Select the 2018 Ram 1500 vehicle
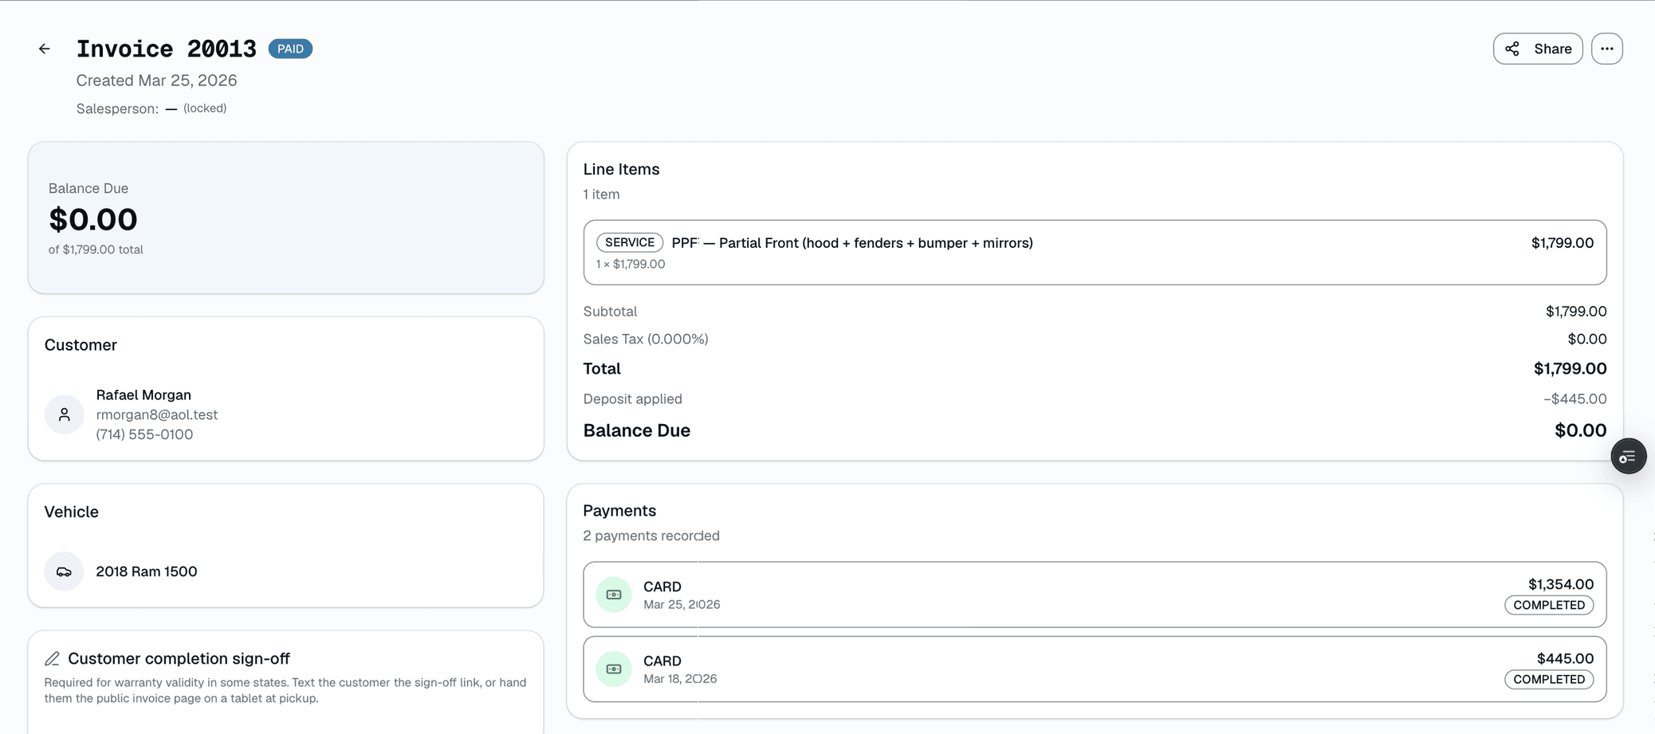 (x=147, y=571)
